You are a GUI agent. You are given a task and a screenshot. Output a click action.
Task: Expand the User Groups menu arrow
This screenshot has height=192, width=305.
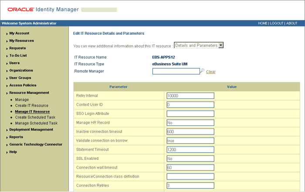(7, 78)
